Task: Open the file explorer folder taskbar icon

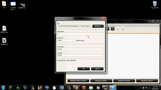Action: point(91,88)
